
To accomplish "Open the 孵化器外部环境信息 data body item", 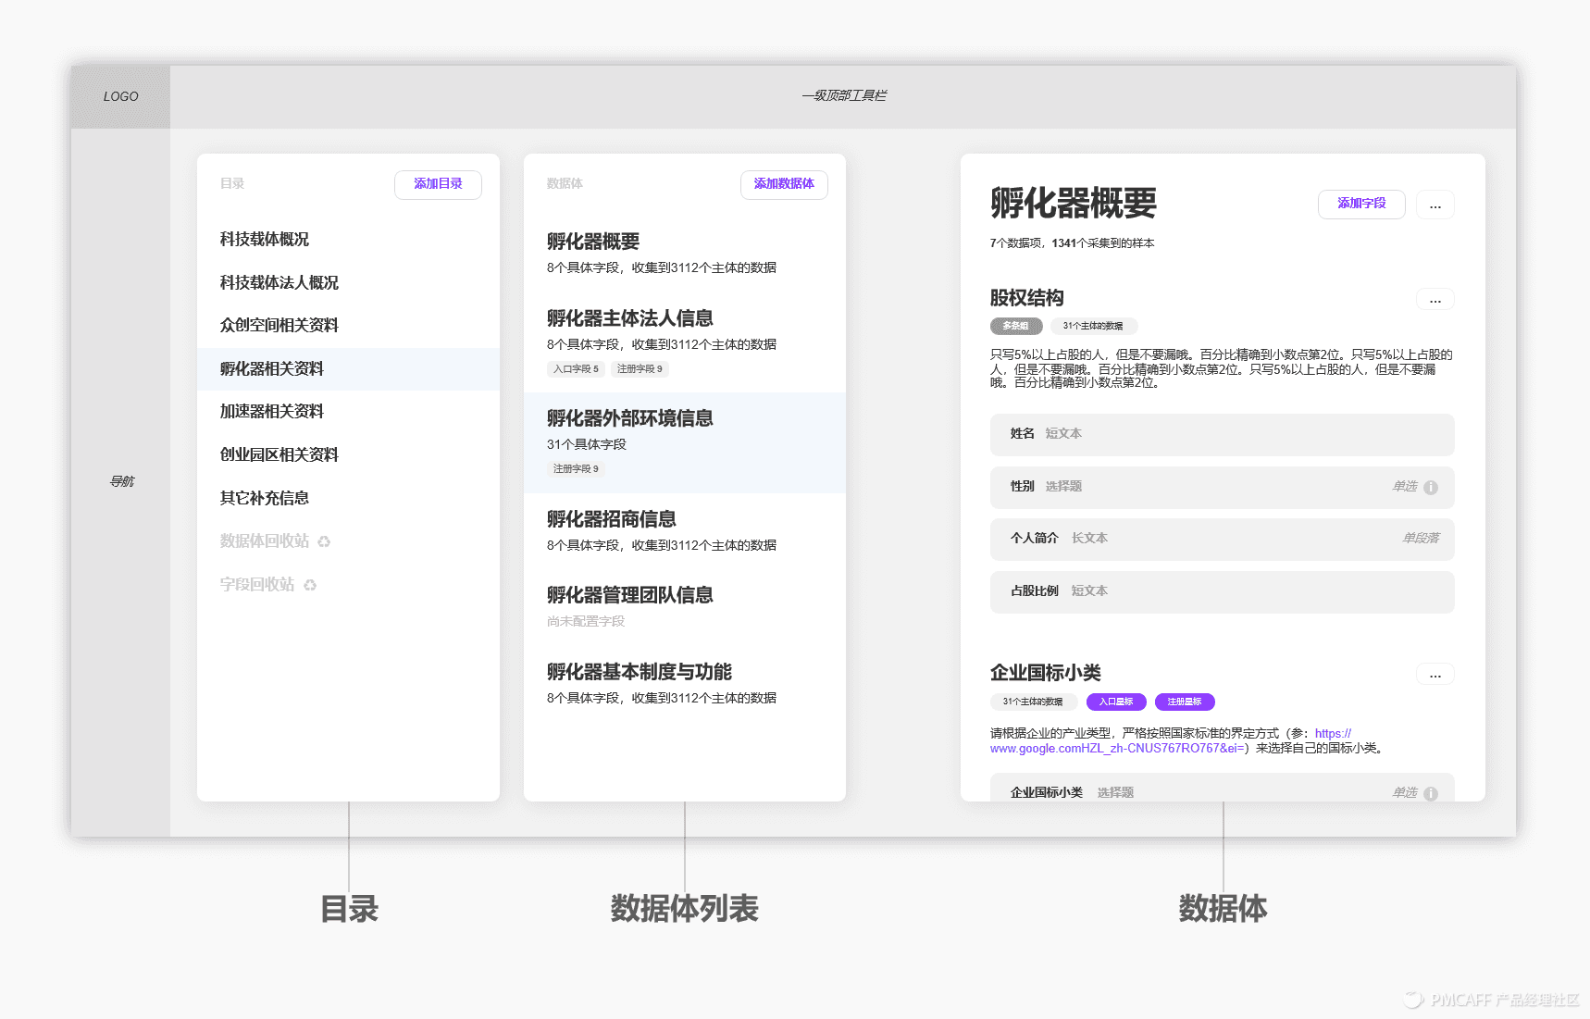I will point(685,442).
